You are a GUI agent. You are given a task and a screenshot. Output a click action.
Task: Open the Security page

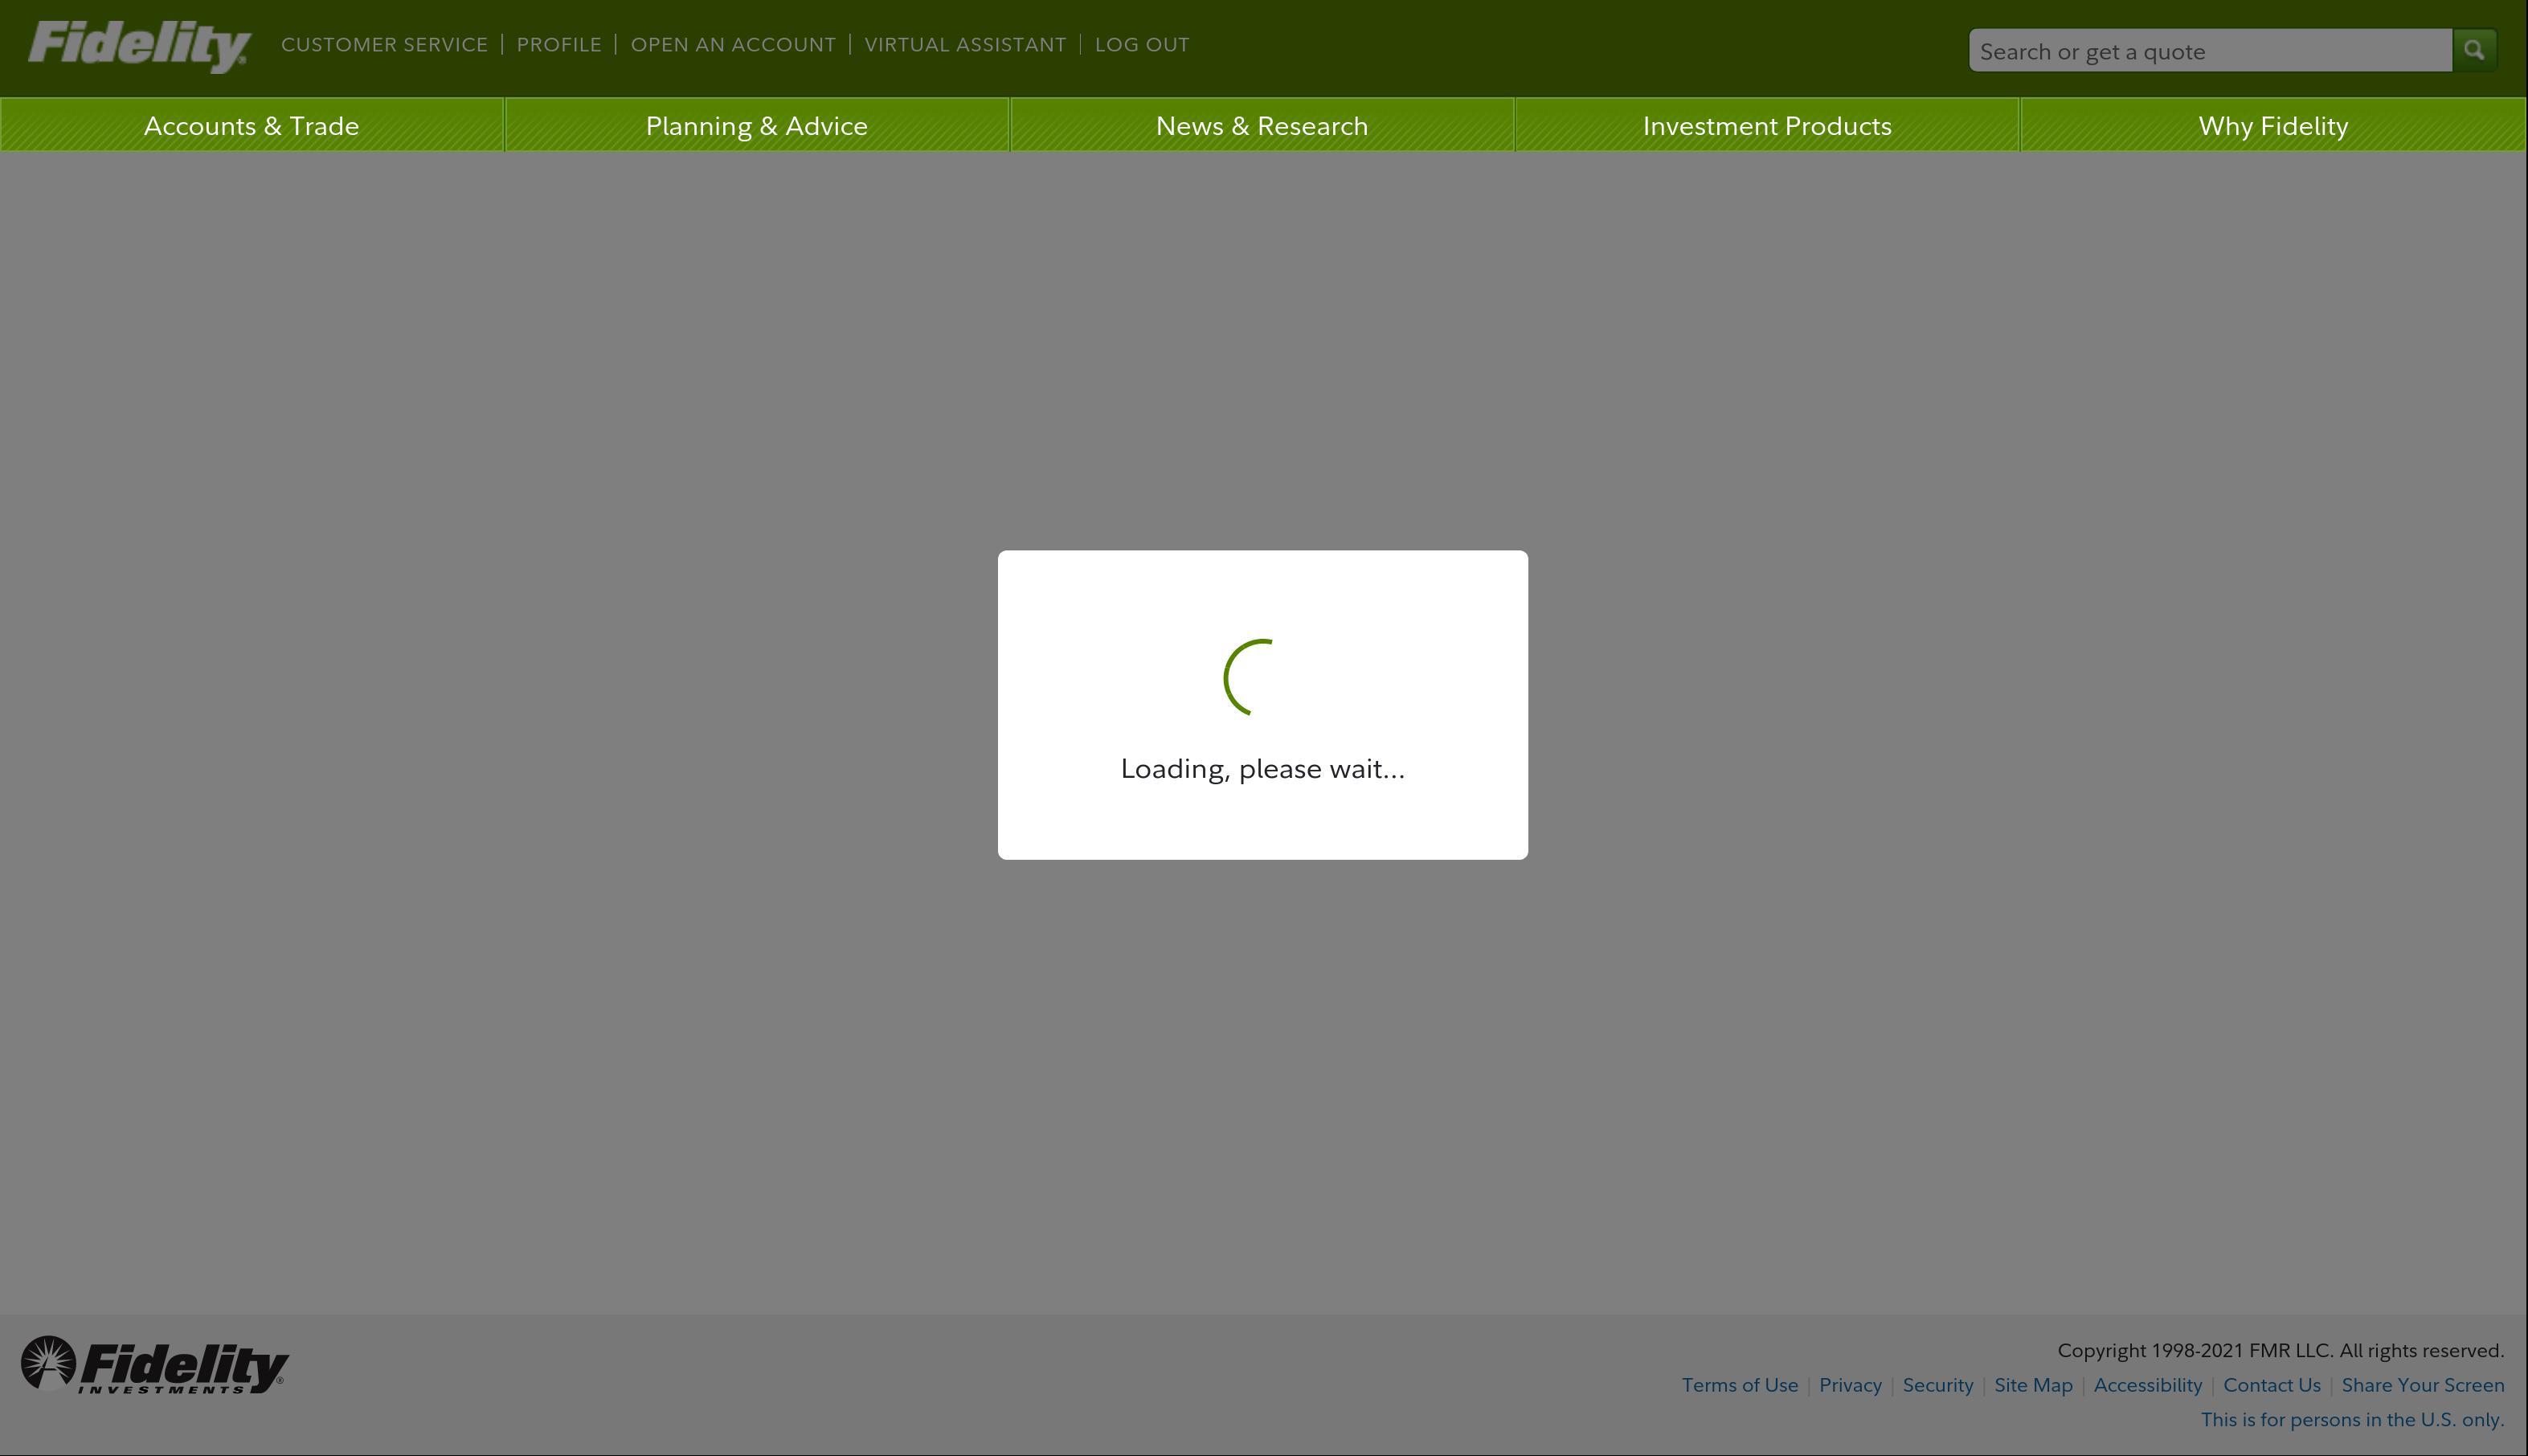tap(1938, 1385)
